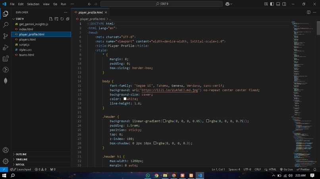Go forward in navigation history

[96, 4]
